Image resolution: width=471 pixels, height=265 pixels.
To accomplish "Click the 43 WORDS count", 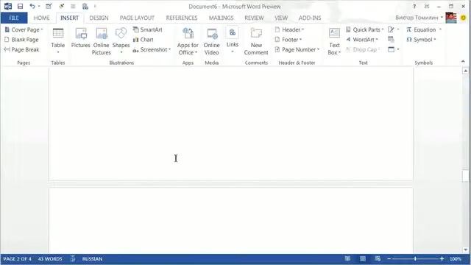I will coord(50,258).
